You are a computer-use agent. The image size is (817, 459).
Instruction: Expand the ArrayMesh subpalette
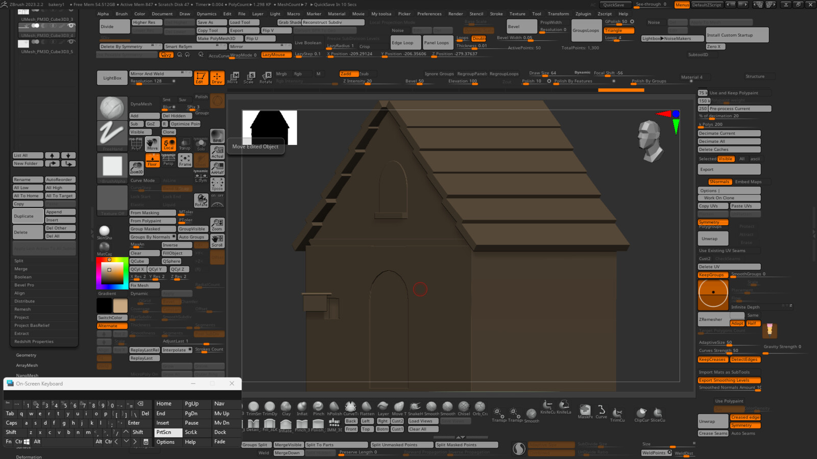tap(27, 365)
